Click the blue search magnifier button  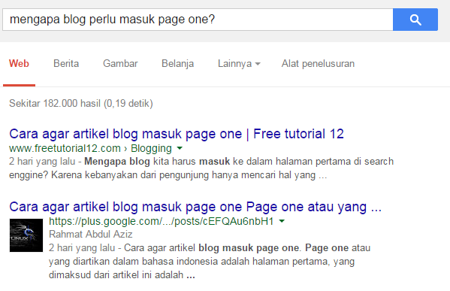click(x=415, y=20)
